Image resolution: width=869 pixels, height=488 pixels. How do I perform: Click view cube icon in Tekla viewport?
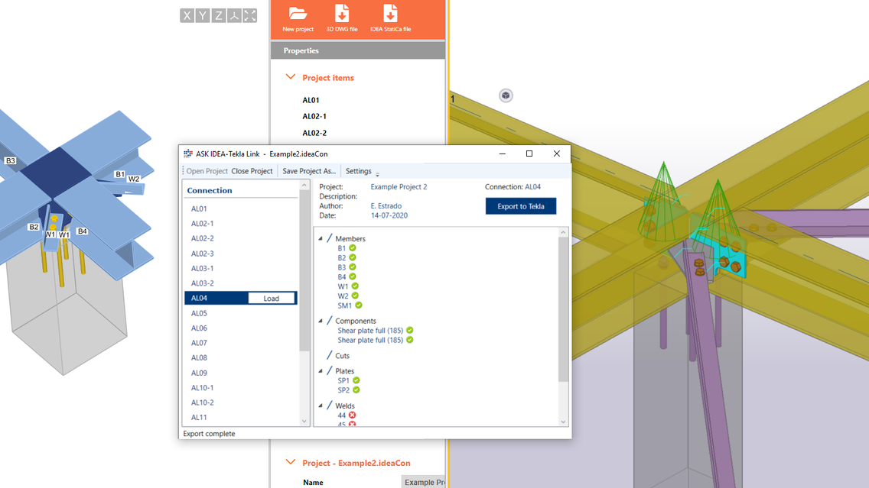point(506,95)
